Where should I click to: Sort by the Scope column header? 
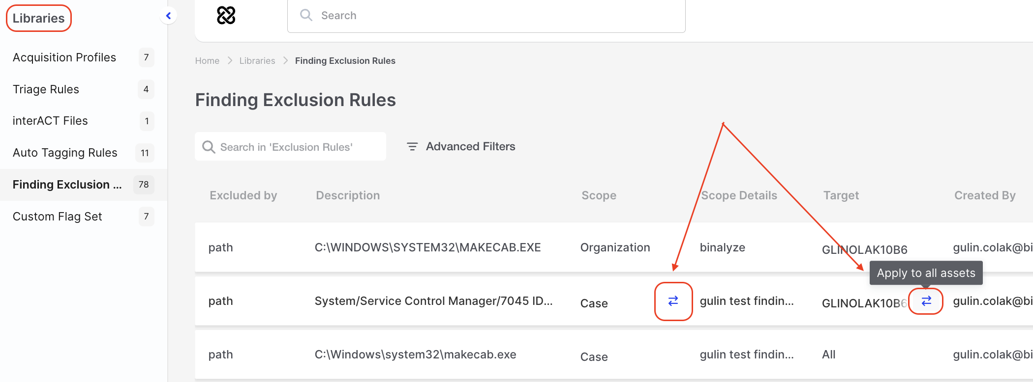click(599, 195)
